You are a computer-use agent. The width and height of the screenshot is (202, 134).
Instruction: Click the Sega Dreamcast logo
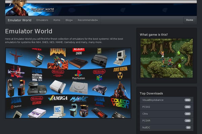point(16,103)
